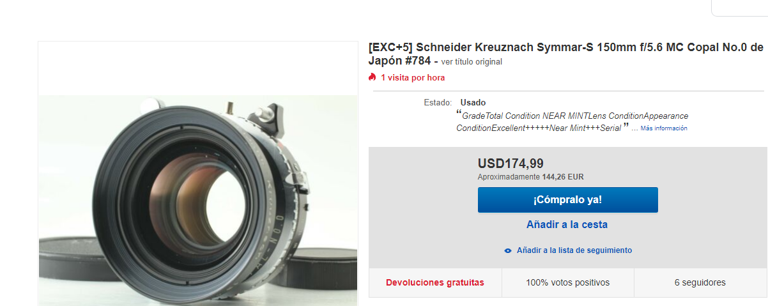This screenshot has height=306, width=768.
Task: Add item via Añadir a la cesta
Action: point(567,225)
